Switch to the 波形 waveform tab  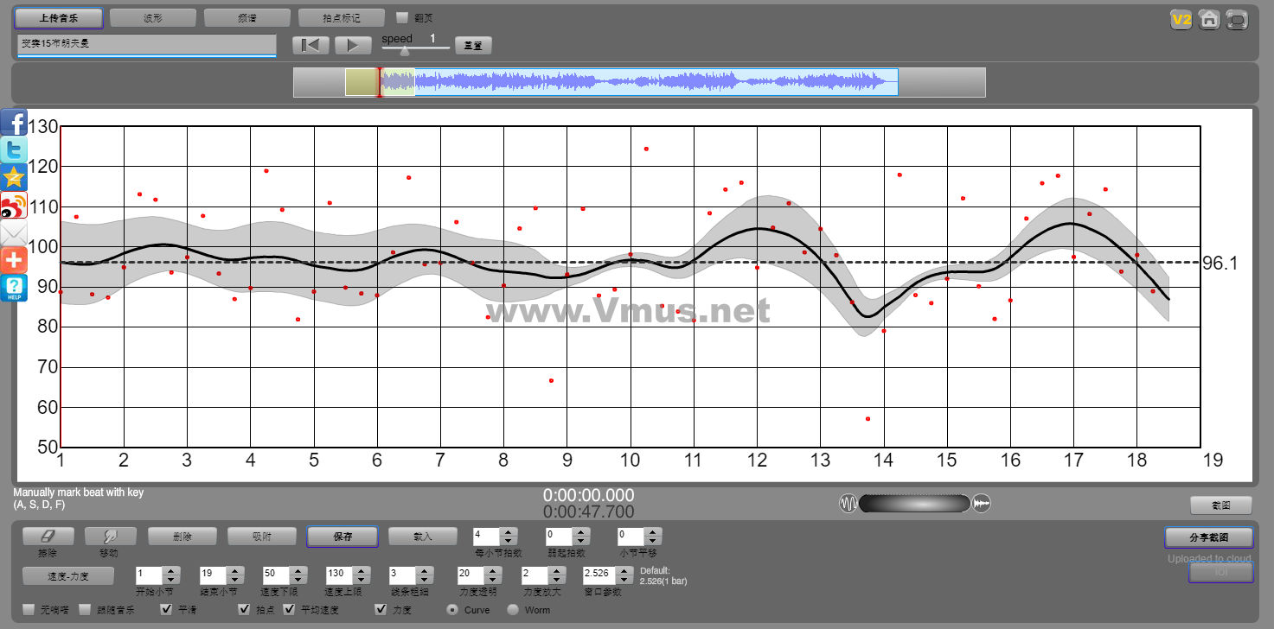[153, 17]
